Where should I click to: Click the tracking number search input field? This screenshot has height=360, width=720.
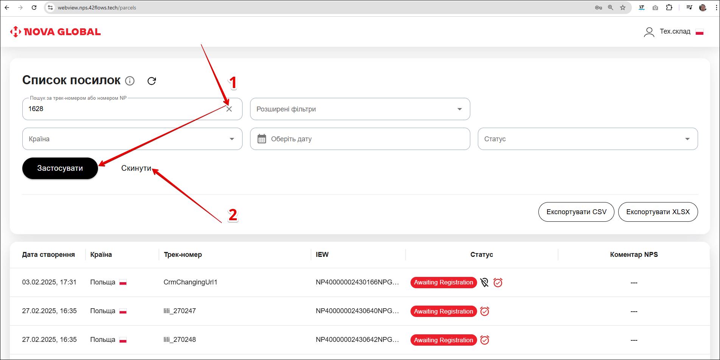click(x=125, y=109)
